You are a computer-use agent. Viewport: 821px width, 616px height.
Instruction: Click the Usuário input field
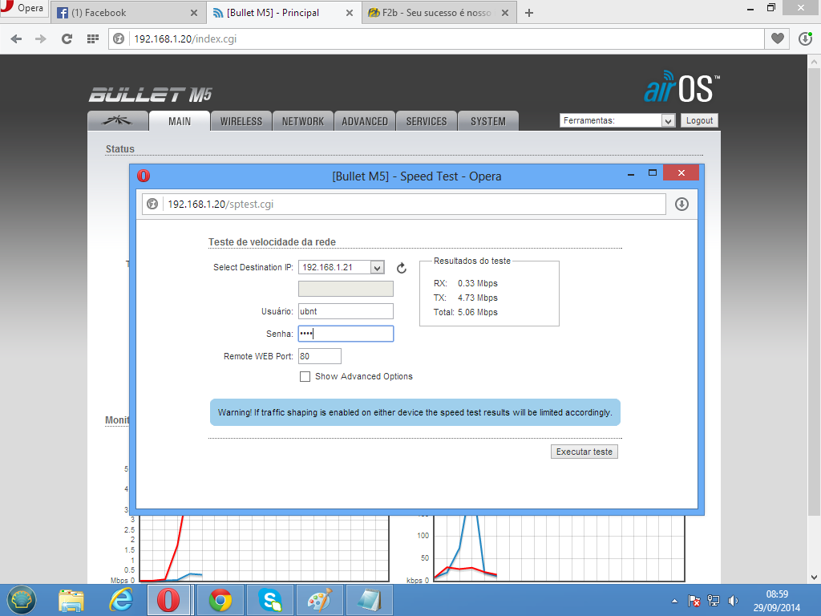coord(346,311)
